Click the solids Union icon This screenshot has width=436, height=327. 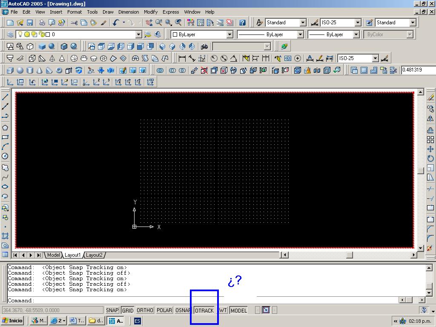160,70
